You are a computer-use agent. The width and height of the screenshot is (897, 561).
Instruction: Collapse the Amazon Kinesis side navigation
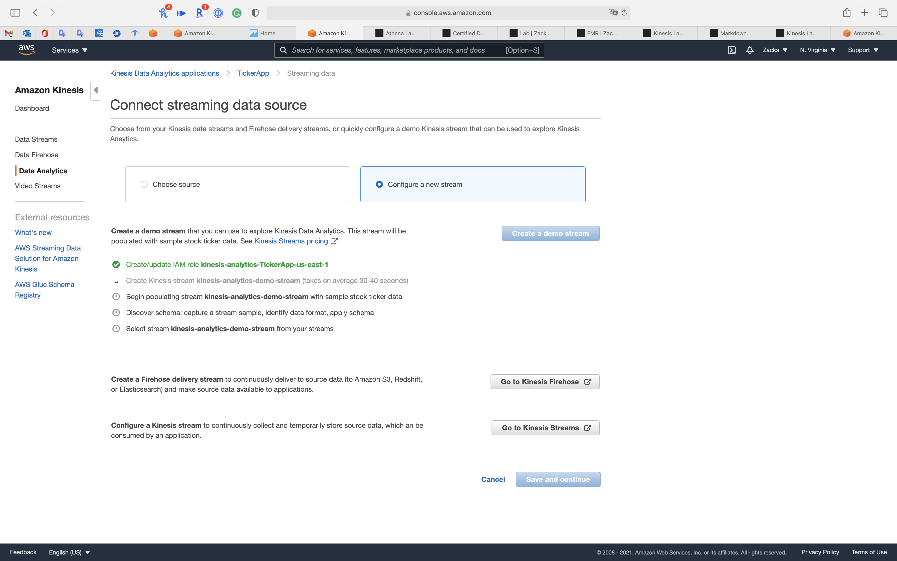96,90
